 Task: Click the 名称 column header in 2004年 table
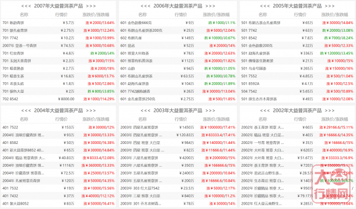tap(24, 120)
